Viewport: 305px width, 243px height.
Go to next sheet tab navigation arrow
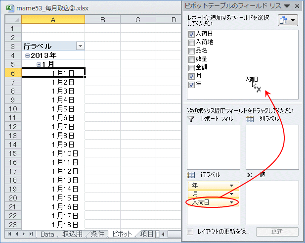click(x=24, y=234)
